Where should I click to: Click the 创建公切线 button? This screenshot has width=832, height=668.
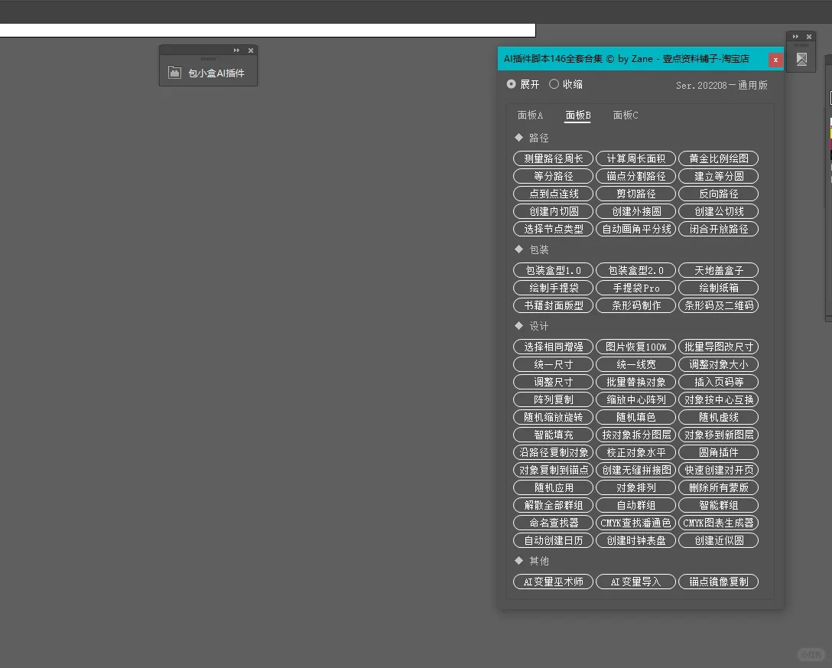pyautogui.click(x=719, y=211)
